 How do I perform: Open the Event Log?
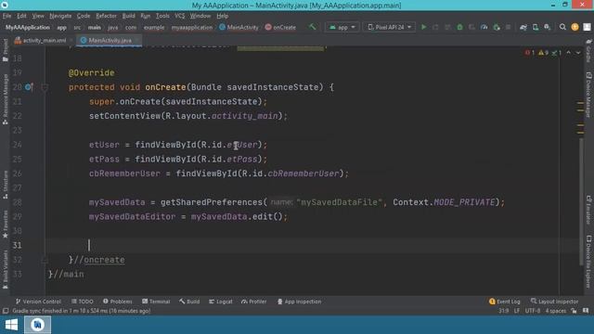pyautogui.click(x=505, y=302)
